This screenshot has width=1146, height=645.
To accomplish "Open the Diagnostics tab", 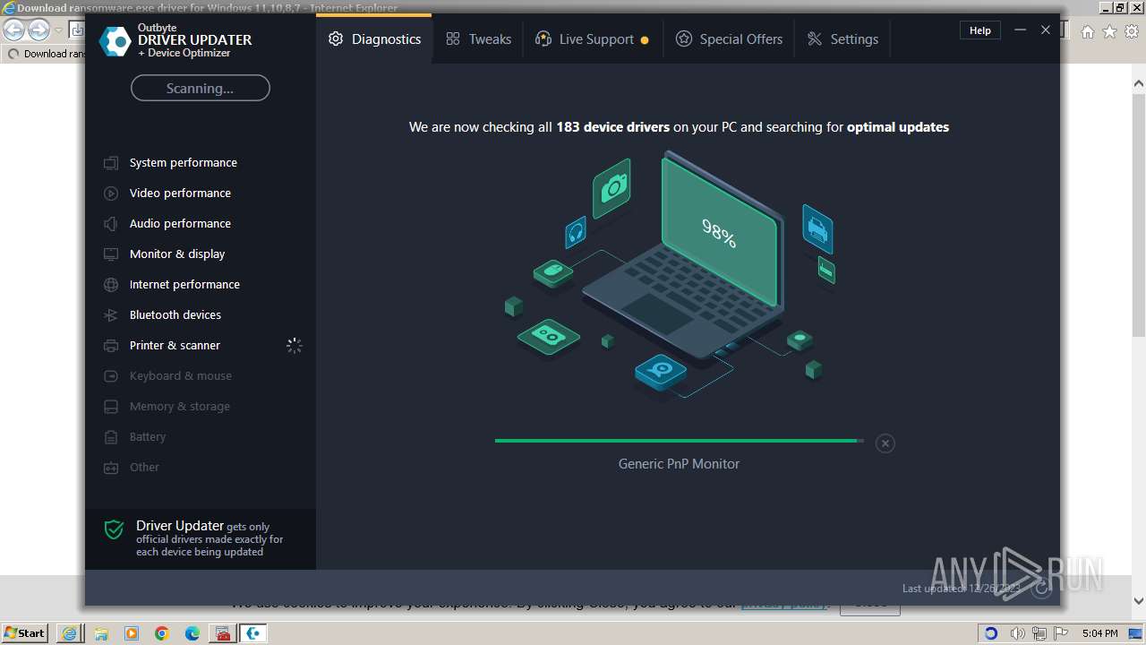I will click(374, 39).
